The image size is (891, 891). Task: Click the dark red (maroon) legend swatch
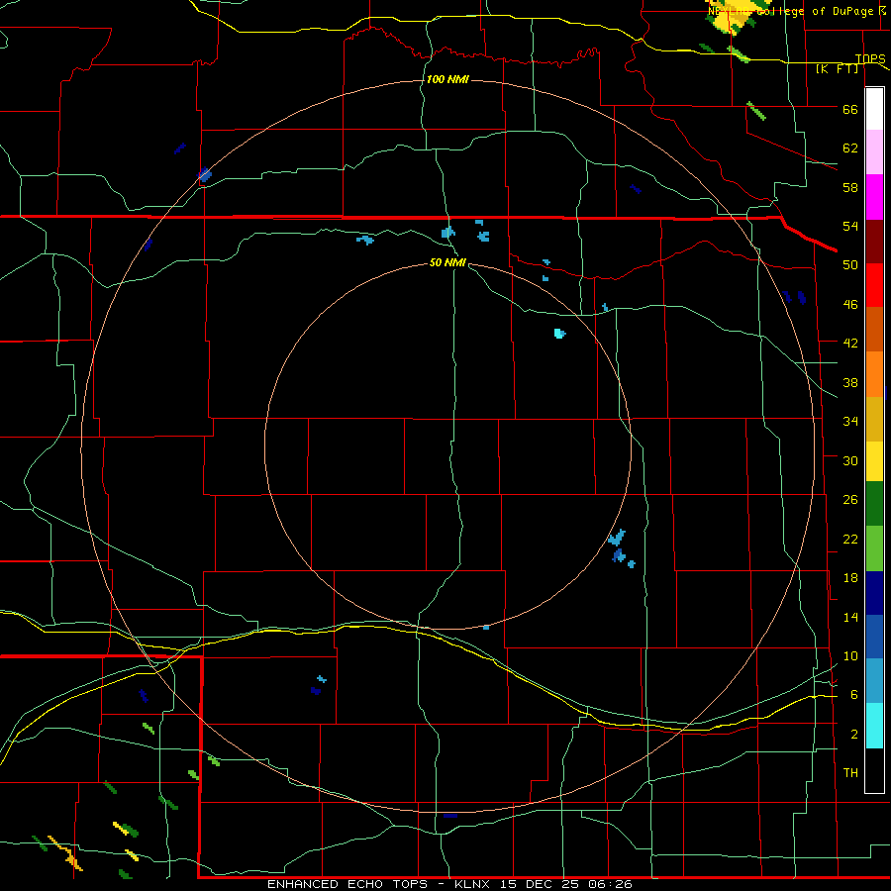click(x=874, y=242)
